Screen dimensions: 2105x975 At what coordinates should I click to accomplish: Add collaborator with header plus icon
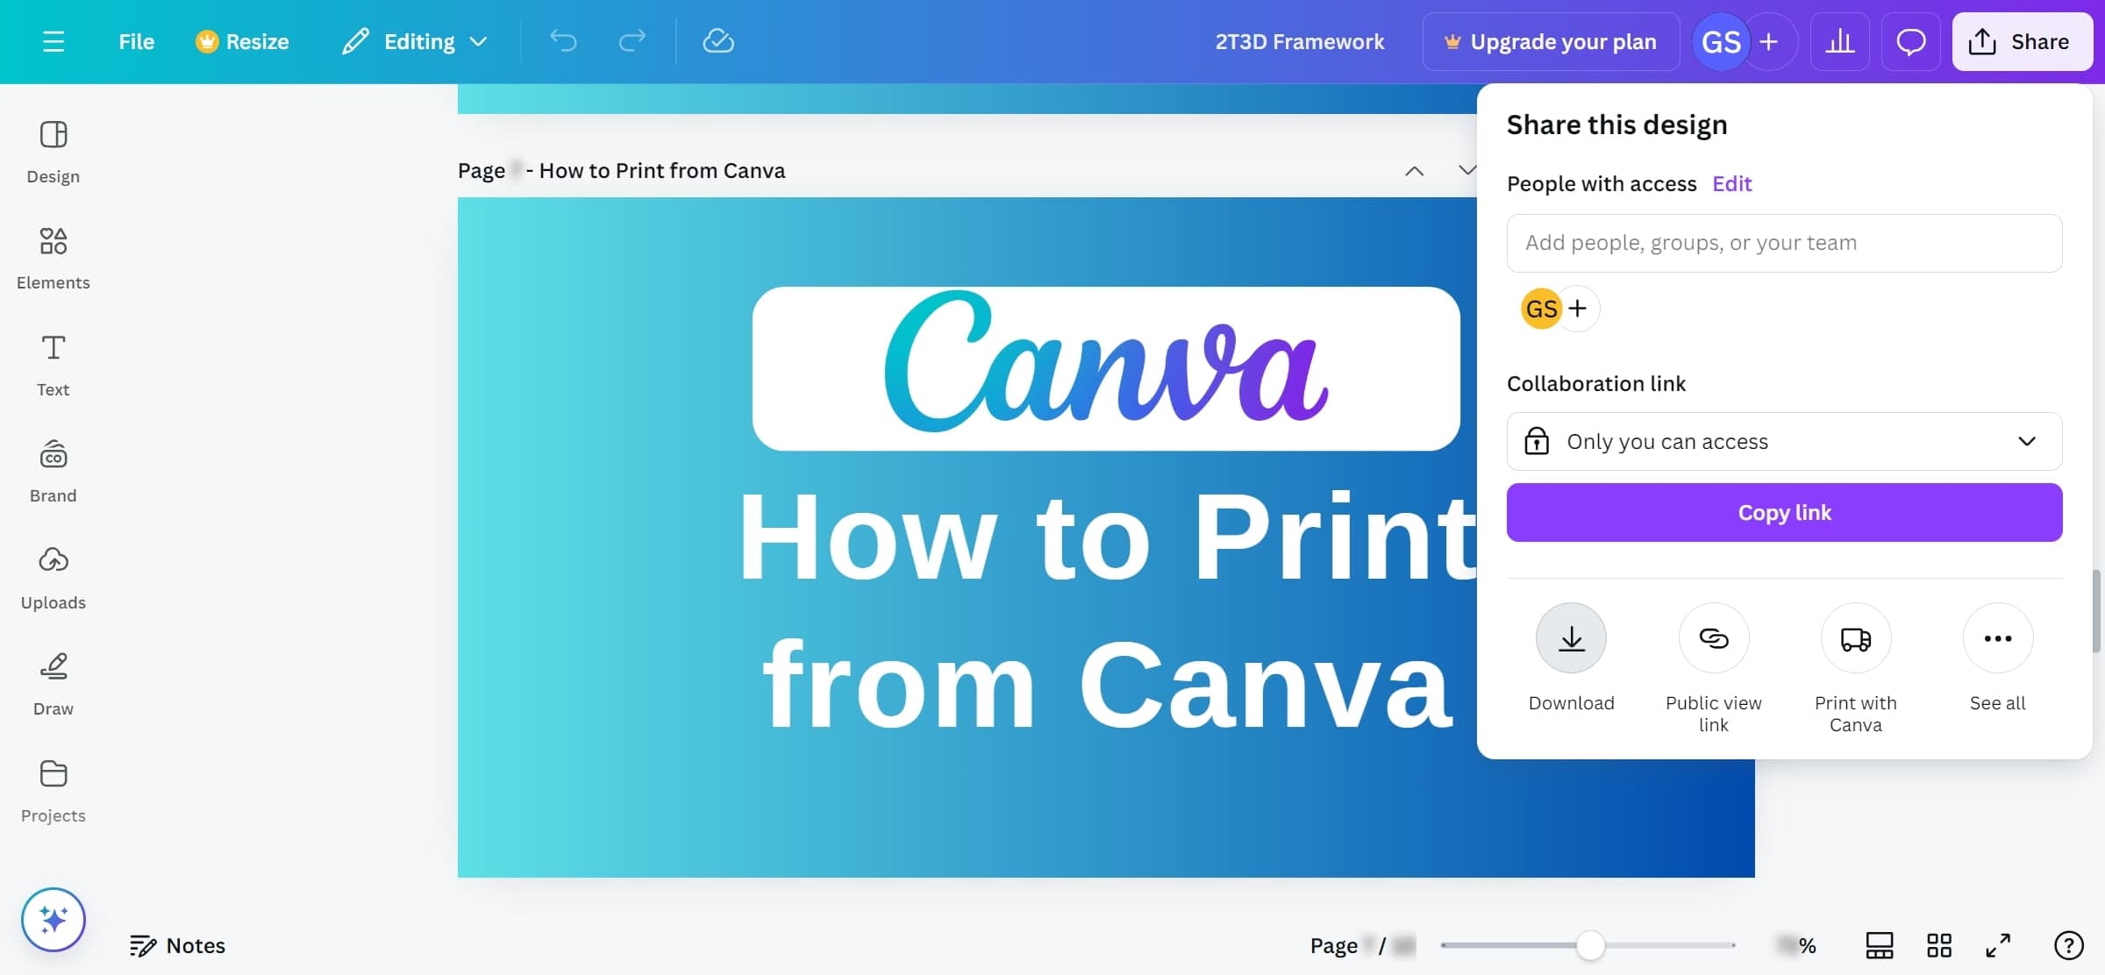click(x=1769, y=41)
